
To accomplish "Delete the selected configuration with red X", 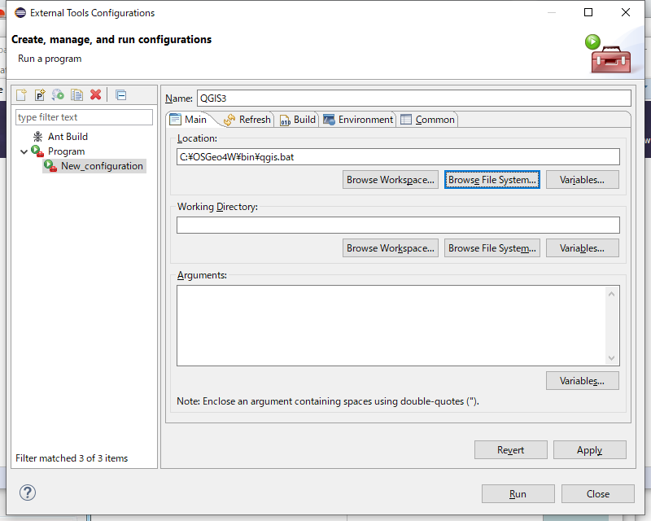I will tap(95, 95).
